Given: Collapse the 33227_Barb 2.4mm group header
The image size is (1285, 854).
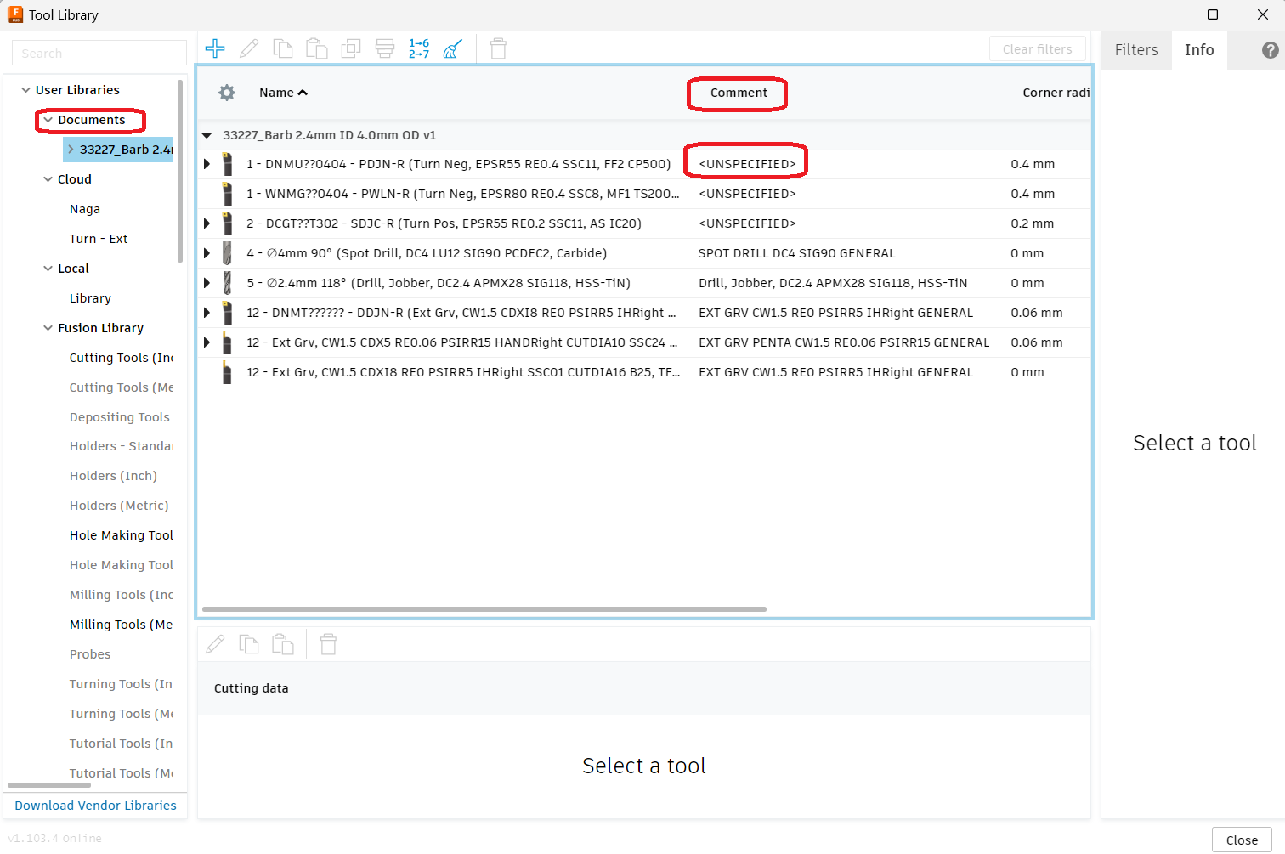Looking at the screenshot, I should 207,134.
